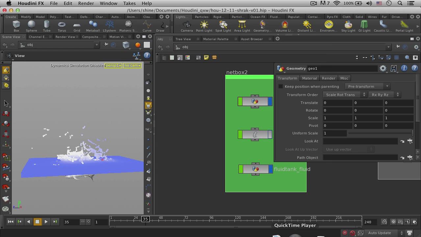Open Path Object node chooser button

(x=410, y=158)
